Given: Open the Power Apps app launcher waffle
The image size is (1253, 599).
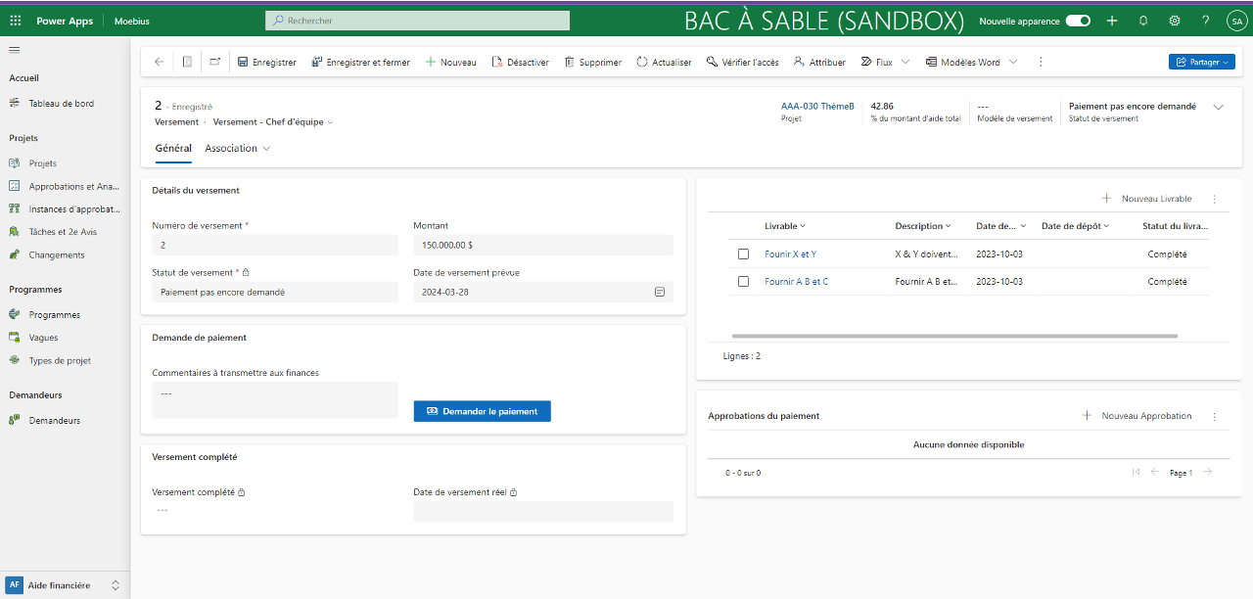Looking at the screenshot, I should pyautogui.click(x=15, y=21).
